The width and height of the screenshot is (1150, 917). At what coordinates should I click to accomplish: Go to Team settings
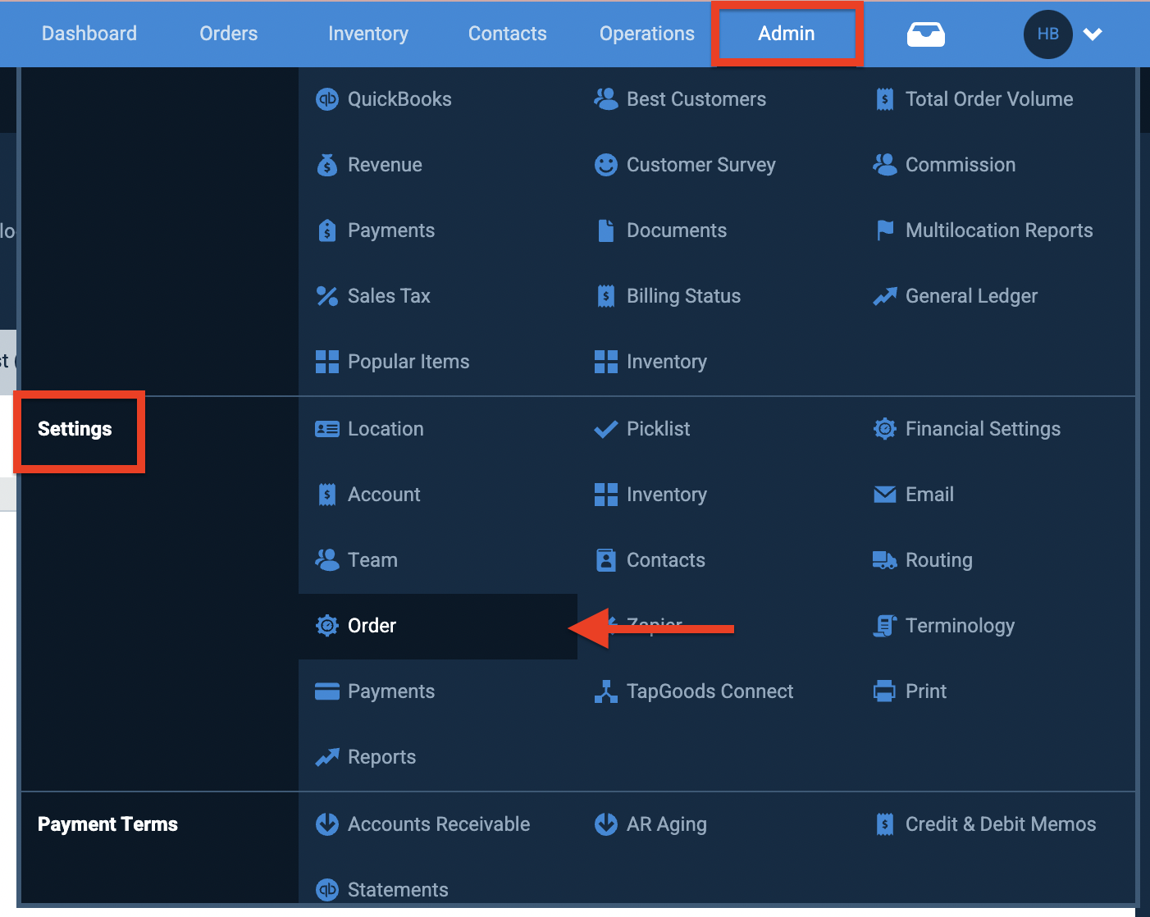372,560
